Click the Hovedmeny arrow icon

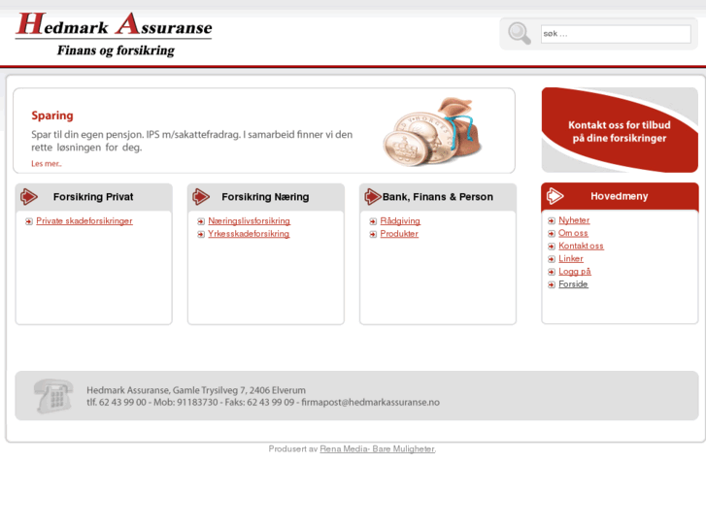tap(555, 196)
